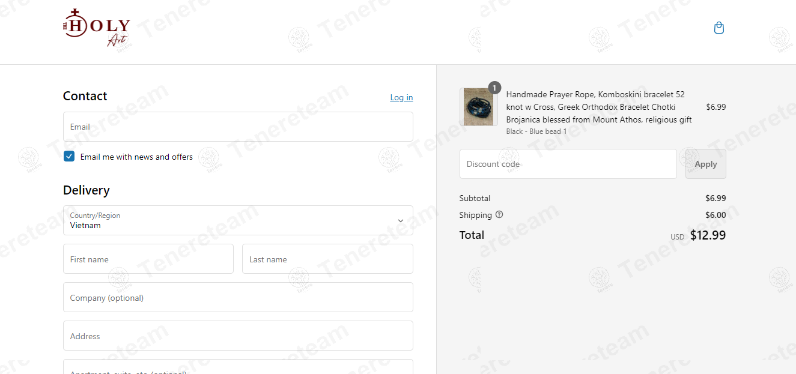The width and height of the screenshot is (796, 374).
Task: Click The Holy Art logo
Action: 96,28
